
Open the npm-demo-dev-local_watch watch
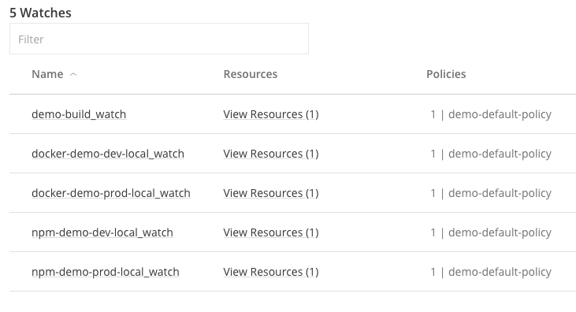[102, 232]
